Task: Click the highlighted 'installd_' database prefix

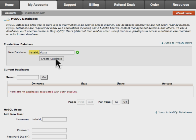Action: [34, 52]
